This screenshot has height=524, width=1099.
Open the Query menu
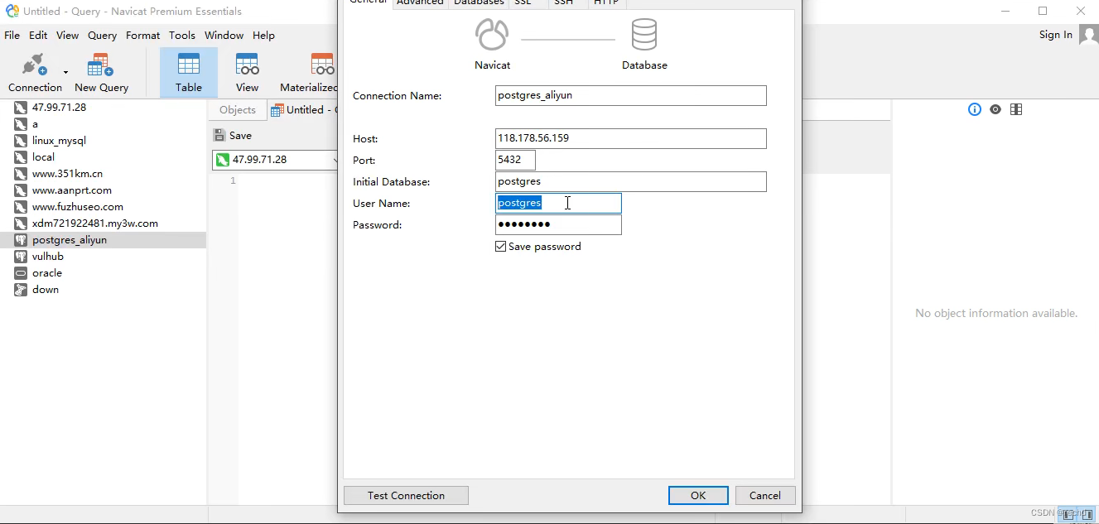(103, 36)
